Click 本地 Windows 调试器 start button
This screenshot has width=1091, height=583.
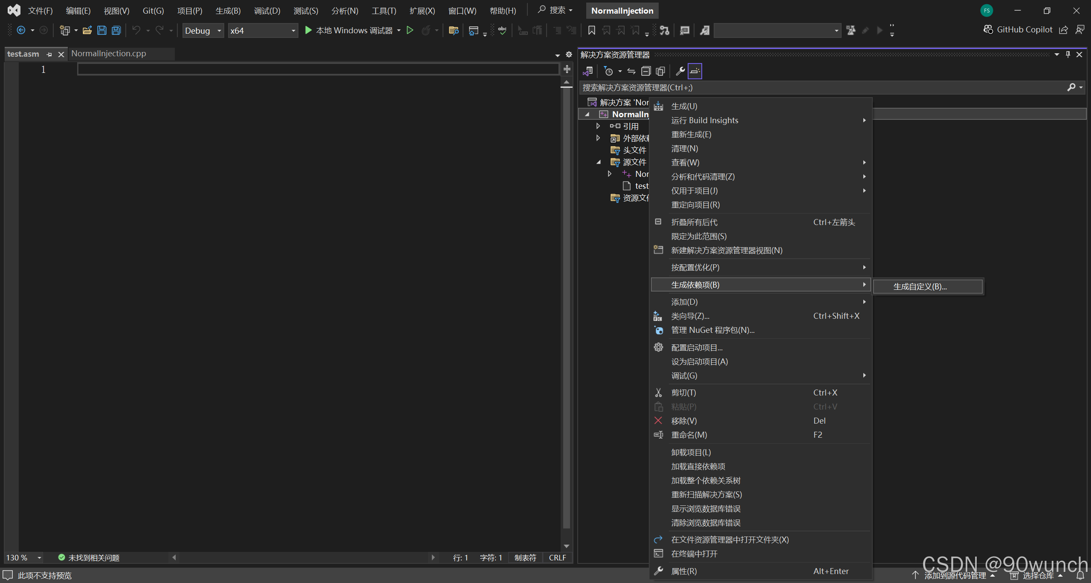coord(349,30)
